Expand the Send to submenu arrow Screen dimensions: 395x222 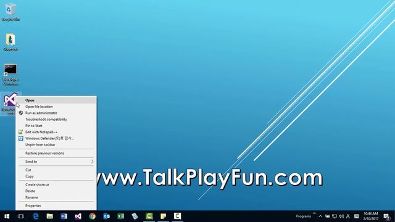92,162
